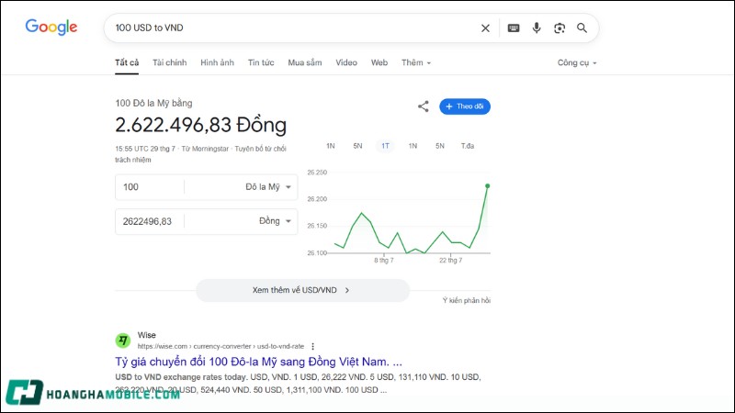Screen dimensions: 735x413
Task: Expand the Đô la Mỹ currency dropdown
Action: [x=271, y=187]
